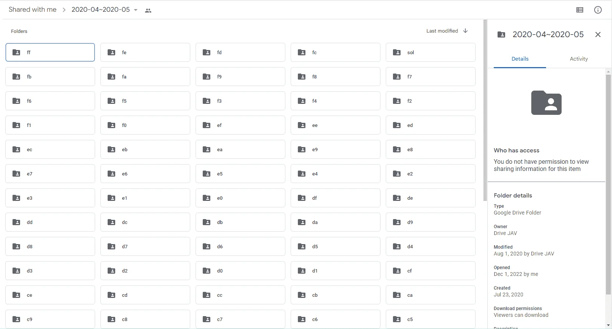This screenshot has height=329, width=612.
Task: Click the details panel scrollbar
Action: (609, 185)
